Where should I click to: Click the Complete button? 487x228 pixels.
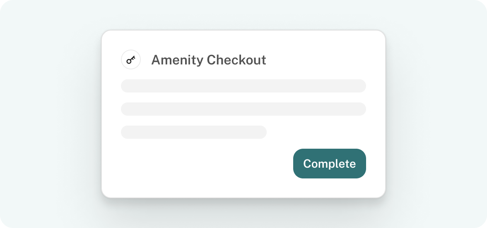click(x=330, y=164)
